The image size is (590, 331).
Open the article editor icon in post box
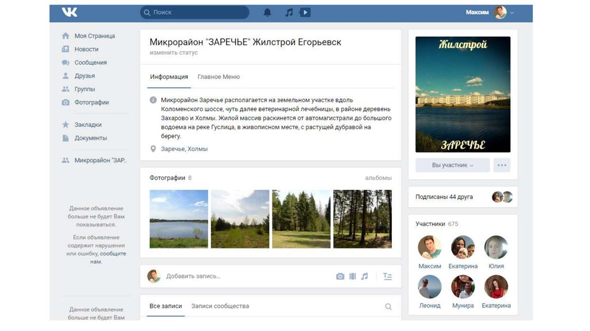point(388,276)
